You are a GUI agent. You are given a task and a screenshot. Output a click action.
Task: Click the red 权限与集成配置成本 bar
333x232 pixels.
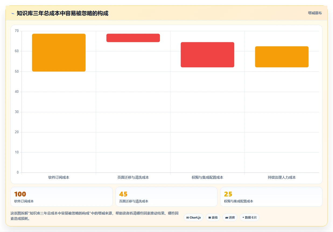(x=207, y=55)
